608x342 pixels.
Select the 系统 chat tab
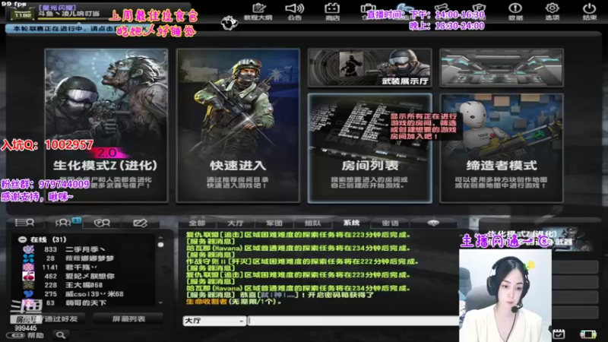coord(351,223)
